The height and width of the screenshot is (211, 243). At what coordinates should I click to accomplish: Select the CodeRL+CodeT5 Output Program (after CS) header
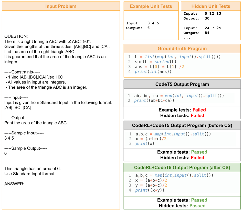182,168
